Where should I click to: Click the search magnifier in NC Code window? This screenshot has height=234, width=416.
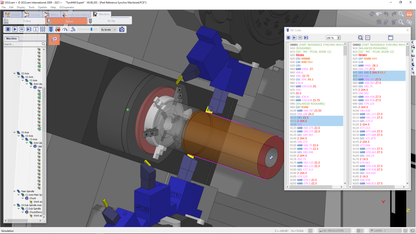360,37
